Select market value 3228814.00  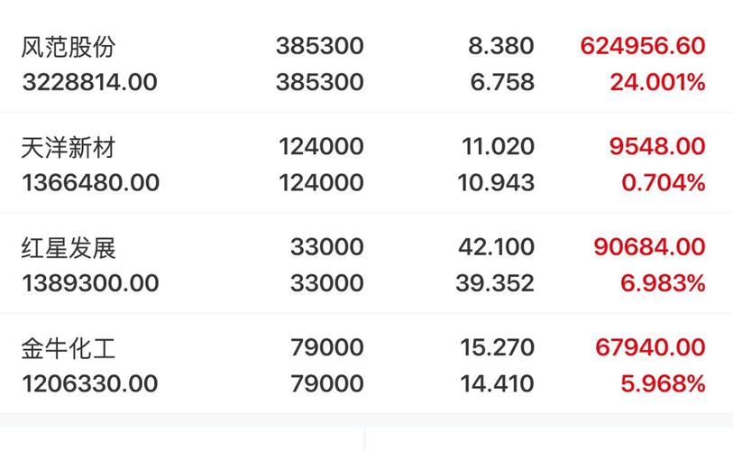click(x=90, y=82)
